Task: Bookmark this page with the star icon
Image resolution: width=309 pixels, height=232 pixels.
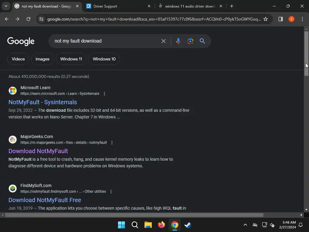Action: point(266,19)
